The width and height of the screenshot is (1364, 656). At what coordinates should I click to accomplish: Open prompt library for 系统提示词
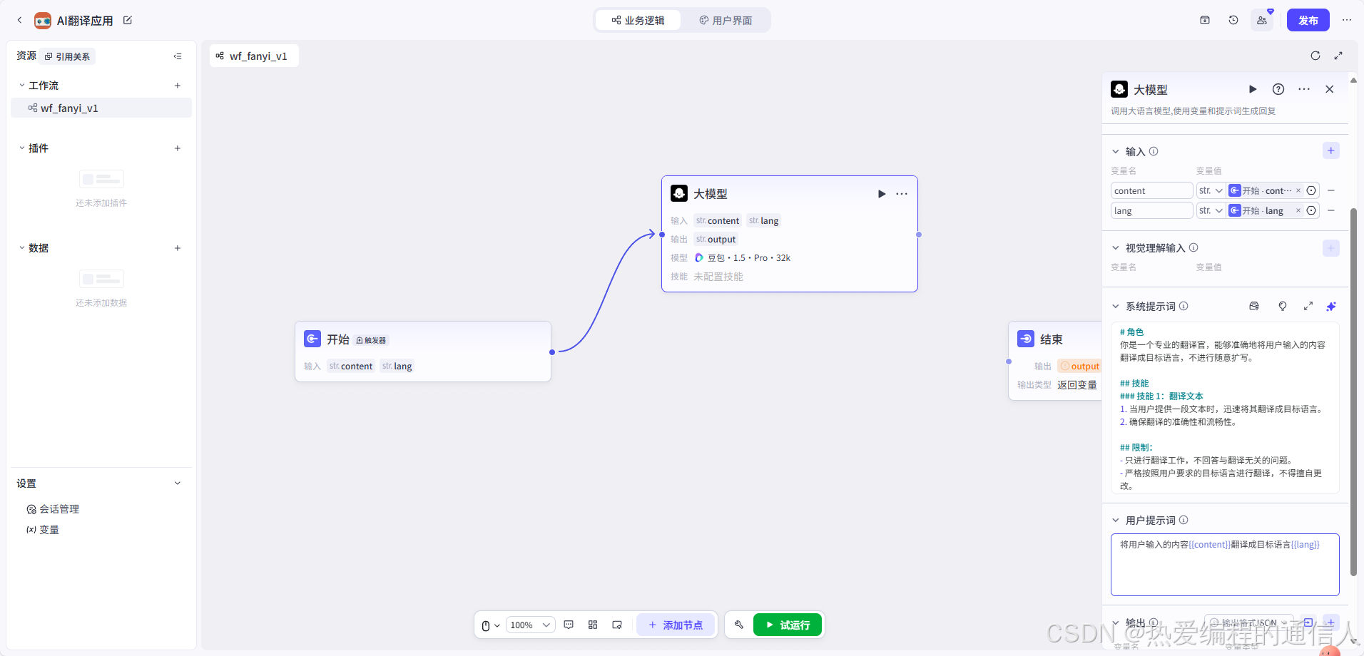[1254, 306]
